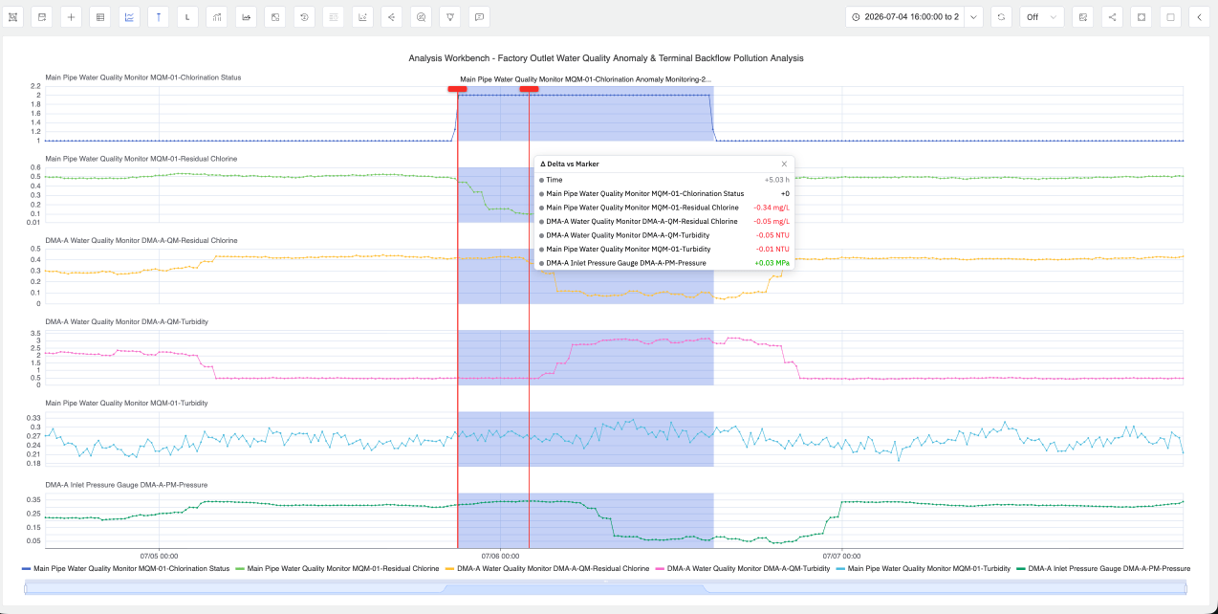1218x614 pixels.
Task: Close the Delta vs Marker popup
Action: pos(784,164)
